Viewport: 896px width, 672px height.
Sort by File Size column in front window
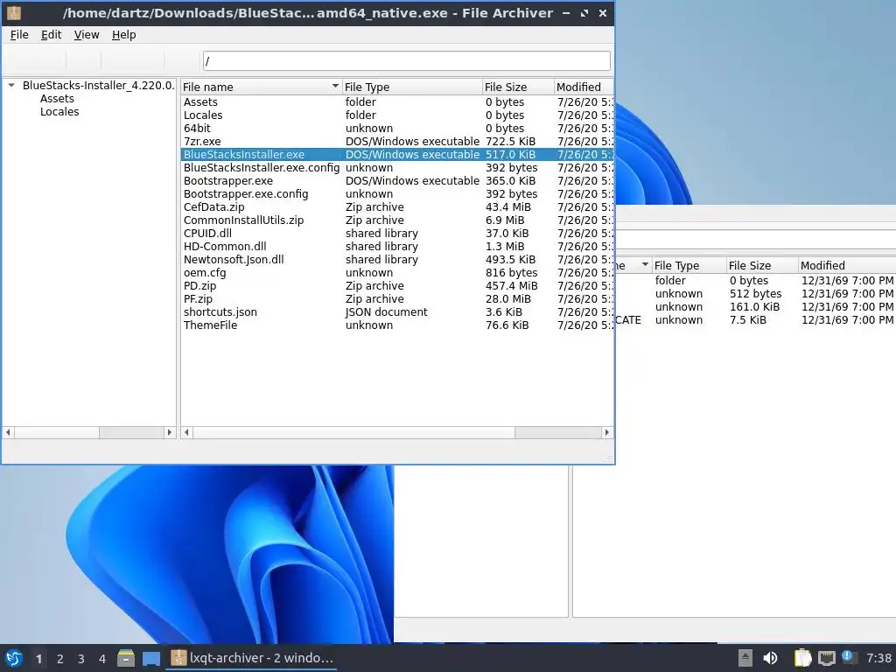pos(518,87)
